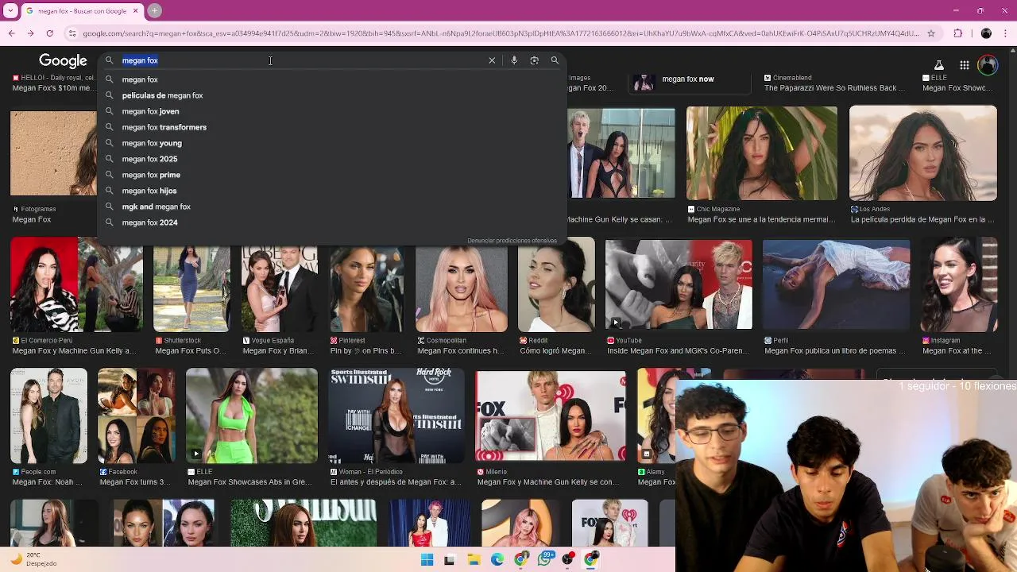This screenshot has height=572, width=1017.
Task: Open Chrome profile avatar in toolbar
Action: tap(986, 33)
